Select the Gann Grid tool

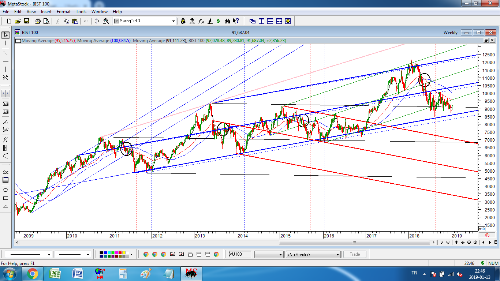coord(5,180)
